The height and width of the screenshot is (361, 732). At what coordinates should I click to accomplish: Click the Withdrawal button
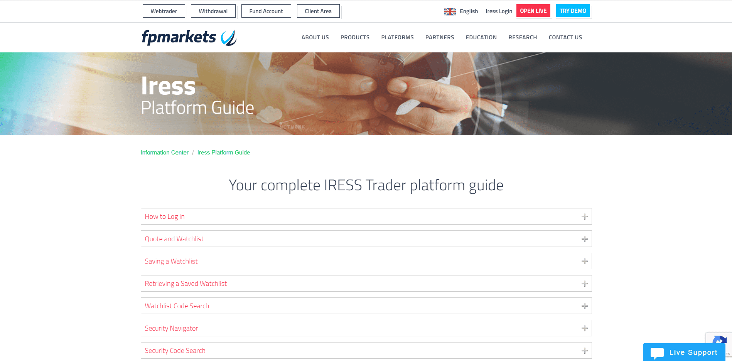213,11
